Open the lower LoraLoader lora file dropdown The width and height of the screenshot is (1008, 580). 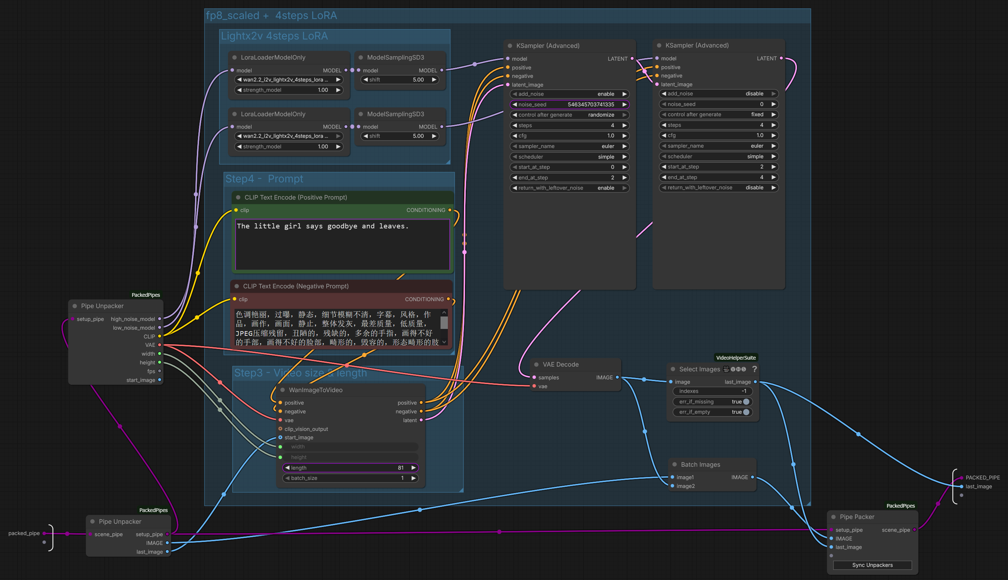(289, 136)
